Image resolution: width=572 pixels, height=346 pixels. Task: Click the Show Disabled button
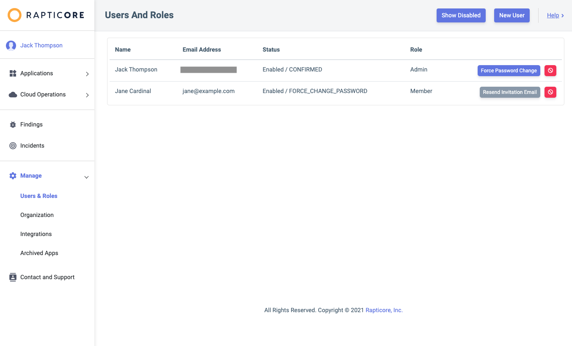(x=461, y=15)
